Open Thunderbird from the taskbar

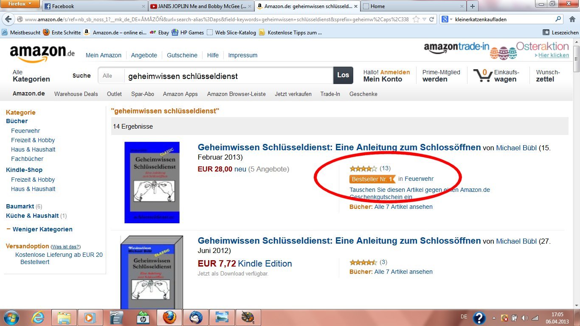(x=196, y=318)
